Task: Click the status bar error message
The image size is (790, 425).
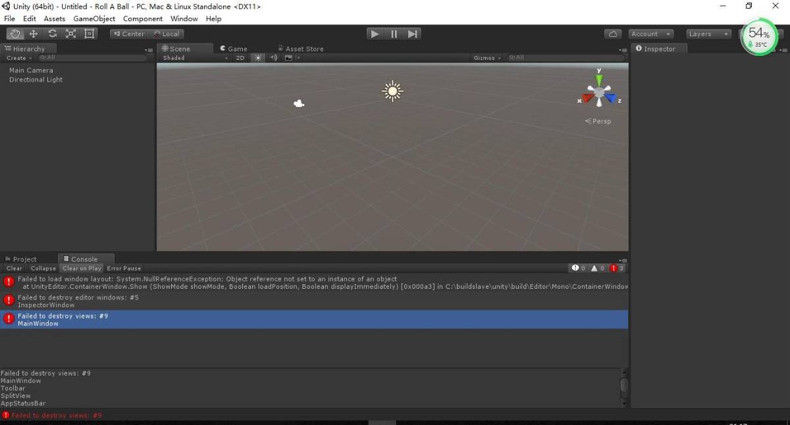Action: tap(53, 416)
